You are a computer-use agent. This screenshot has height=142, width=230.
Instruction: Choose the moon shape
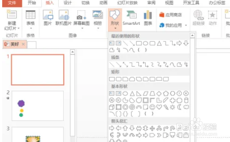coord(179,107)
